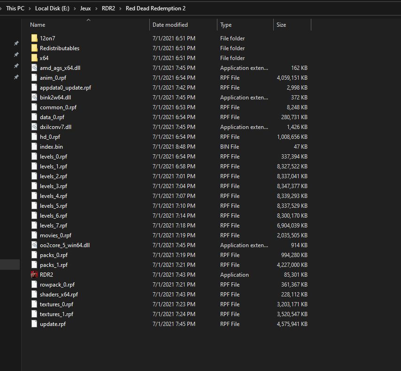Expand chevron after RDR2 breadcrumb
Screen dimensions: 401x371
point(120,8)
